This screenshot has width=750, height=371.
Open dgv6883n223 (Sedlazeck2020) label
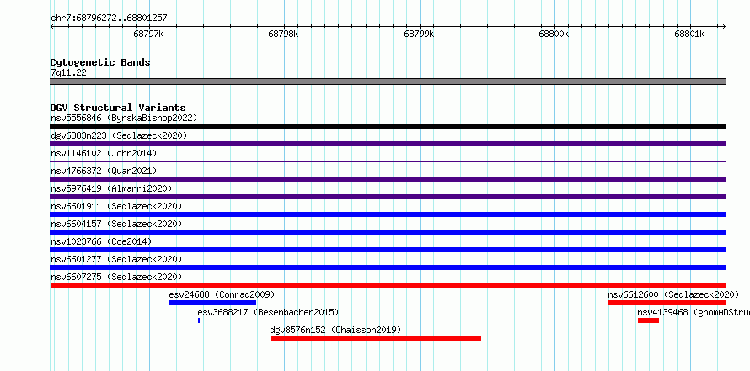[x=119, y=135]
